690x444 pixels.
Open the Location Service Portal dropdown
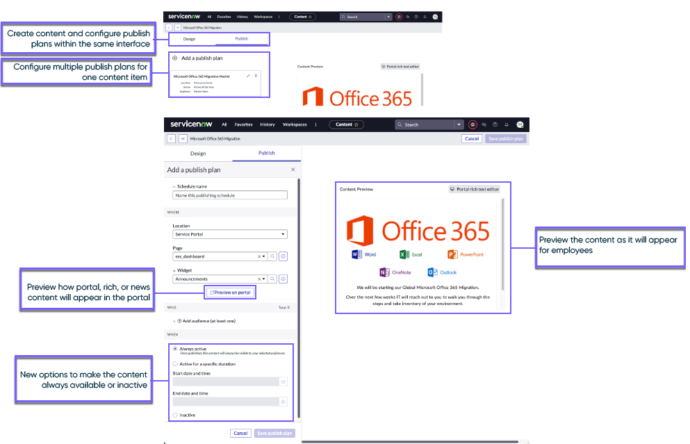click(230, 234)
